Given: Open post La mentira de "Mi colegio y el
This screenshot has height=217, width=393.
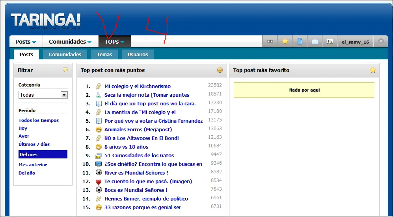Looking at the screenshot, I should point(140,112).
